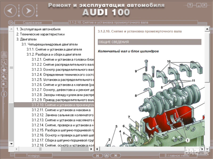Viewport: 213px width, 159px height.
Task: Open bookmarks with the star icon
Action: click(x=4, y=70)
